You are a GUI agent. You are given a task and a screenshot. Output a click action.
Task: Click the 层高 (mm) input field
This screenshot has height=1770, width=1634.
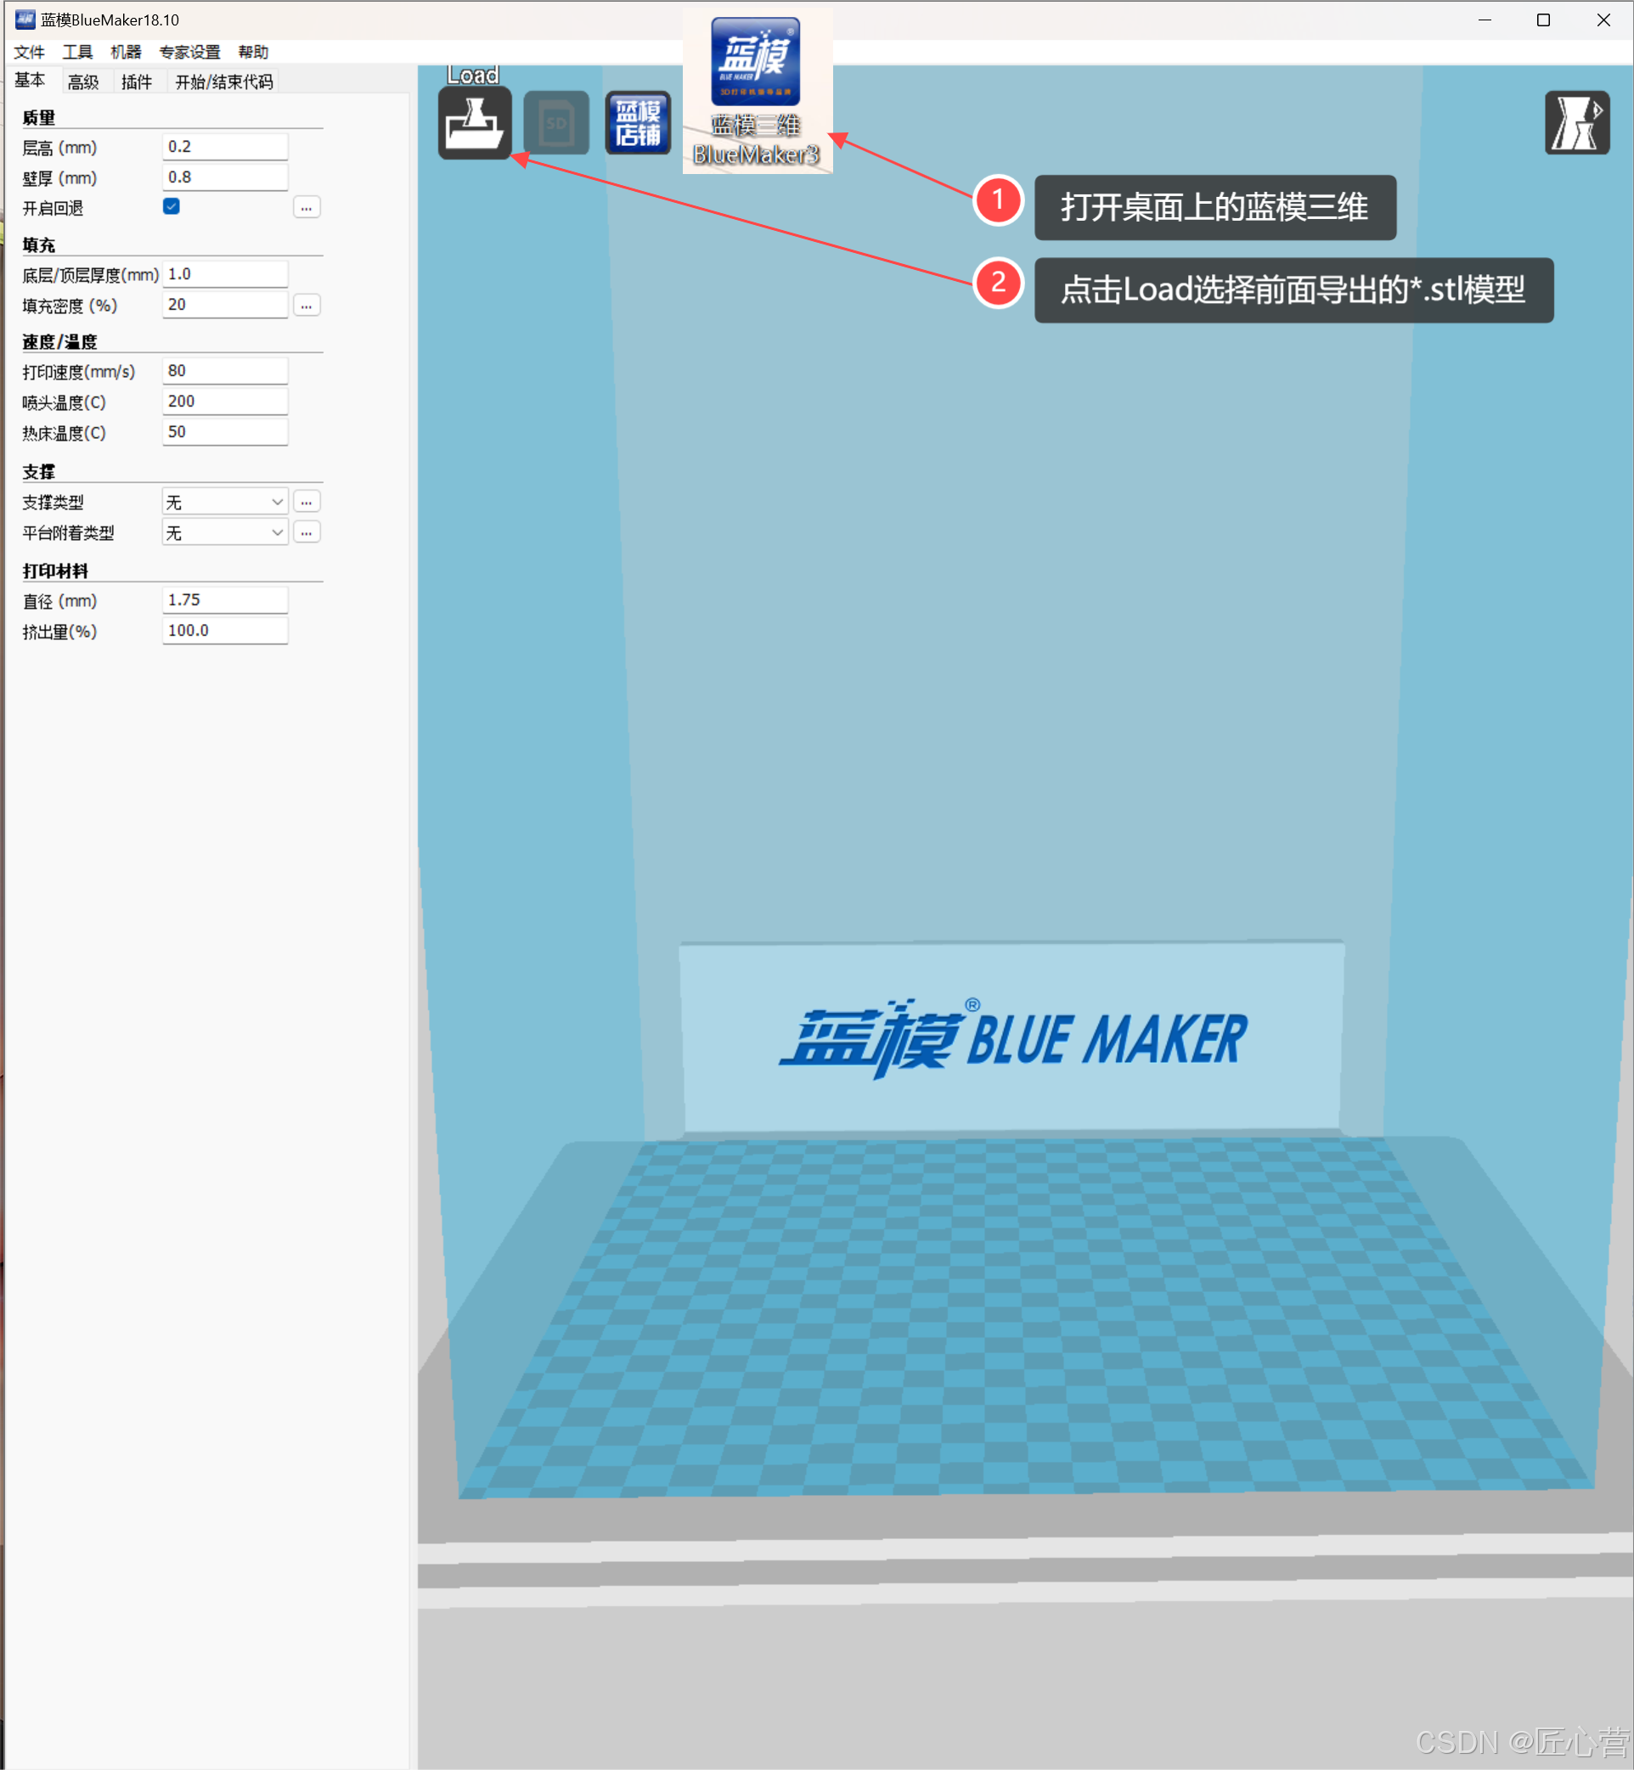[x=224, y=147]
